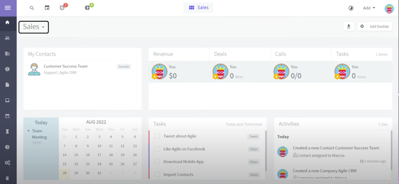Viewport: 399px width, 184px height.
Task: Open Contacts people icon in sidebar
Action: point(7,38)
